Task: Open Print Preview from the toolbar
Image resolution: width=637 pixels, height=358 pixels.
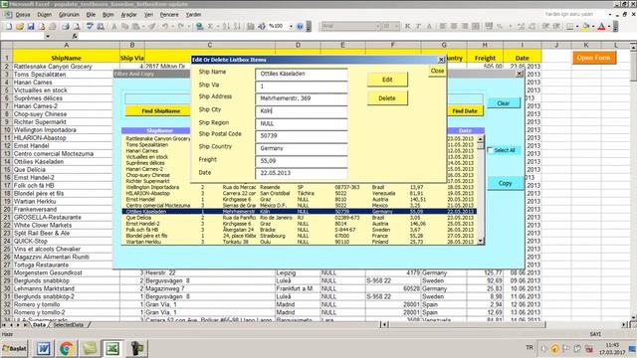Action: point(76,27)
